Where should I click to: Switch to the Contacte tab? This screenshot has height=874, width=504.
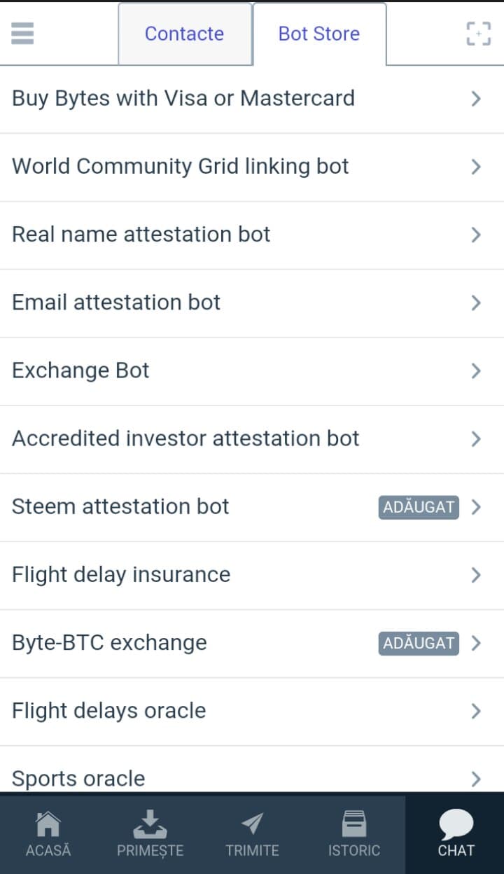[184, 34]
